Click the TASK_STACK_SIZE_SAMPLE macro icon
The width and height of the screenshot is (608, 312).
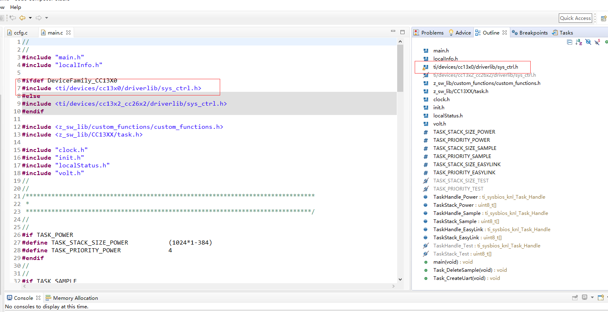pyautogui.click(x=426, y=148)
